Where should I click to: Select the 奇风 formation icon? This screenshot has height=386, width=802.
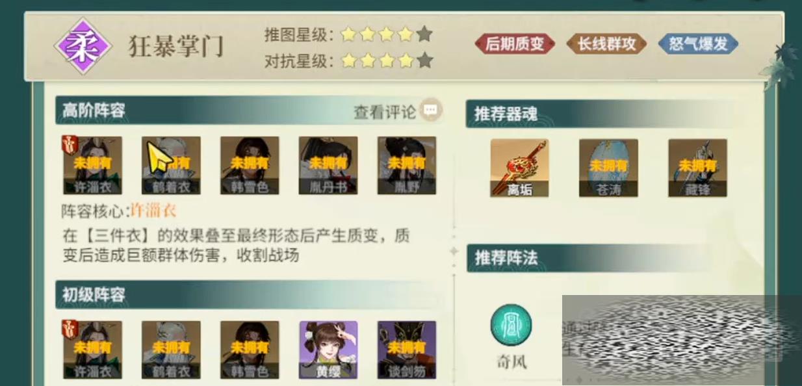pos(511,326)
